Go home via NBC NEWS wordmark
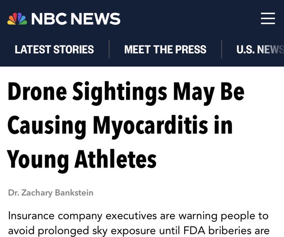Image resolution: width=284 pixels, height=237 pixels. point(76,18)
